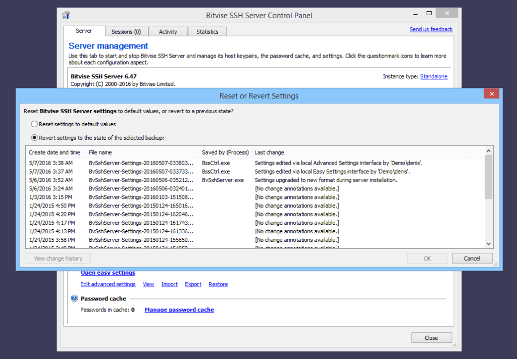This screenshot has height=359, width=517.
Task: Open easy settings
Action: pyautogui.click(x=108, y=272)
